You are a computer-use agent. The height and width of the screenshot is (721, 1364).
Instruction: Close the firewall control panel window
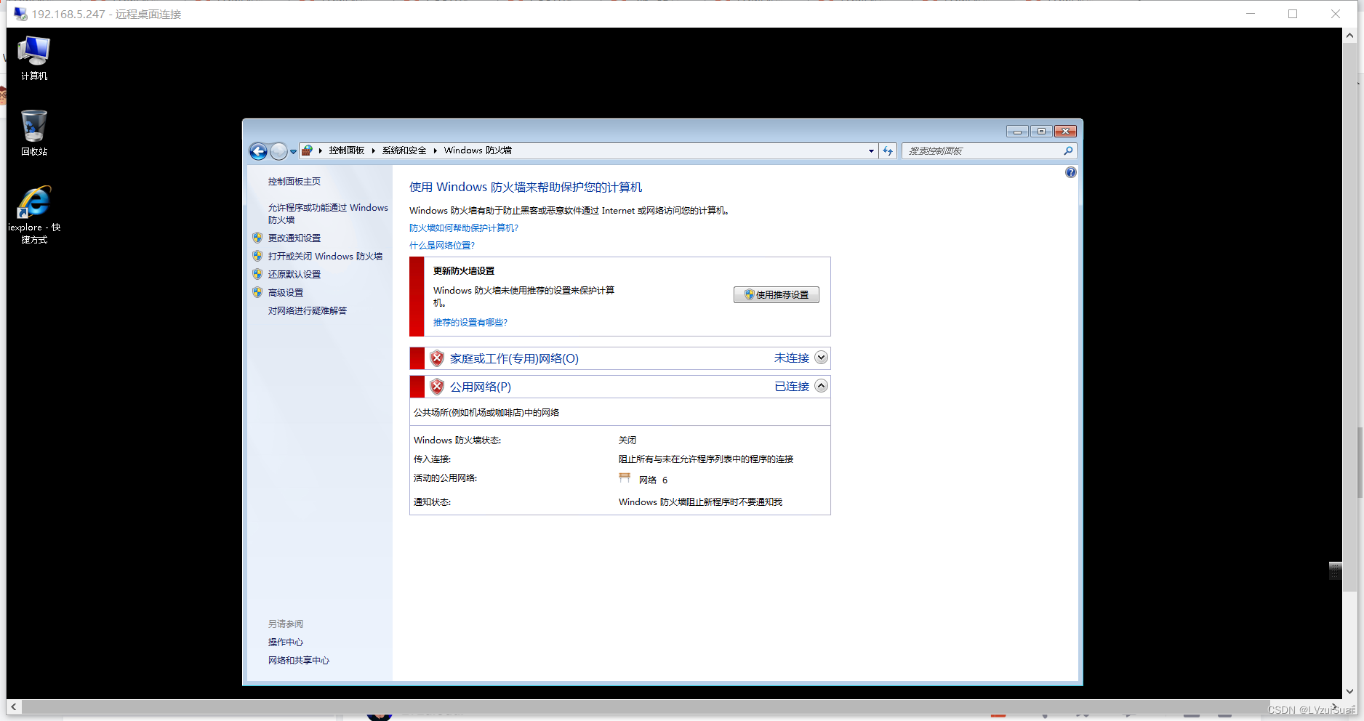[x=1065, y=132]
